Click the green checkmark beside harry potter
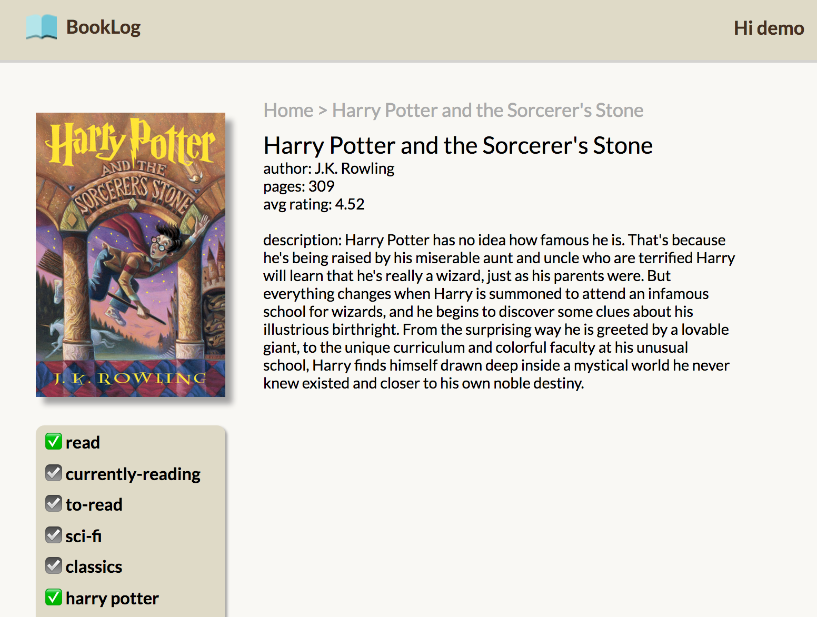Viewport: 817px width, 617px height. coord(53,597)
